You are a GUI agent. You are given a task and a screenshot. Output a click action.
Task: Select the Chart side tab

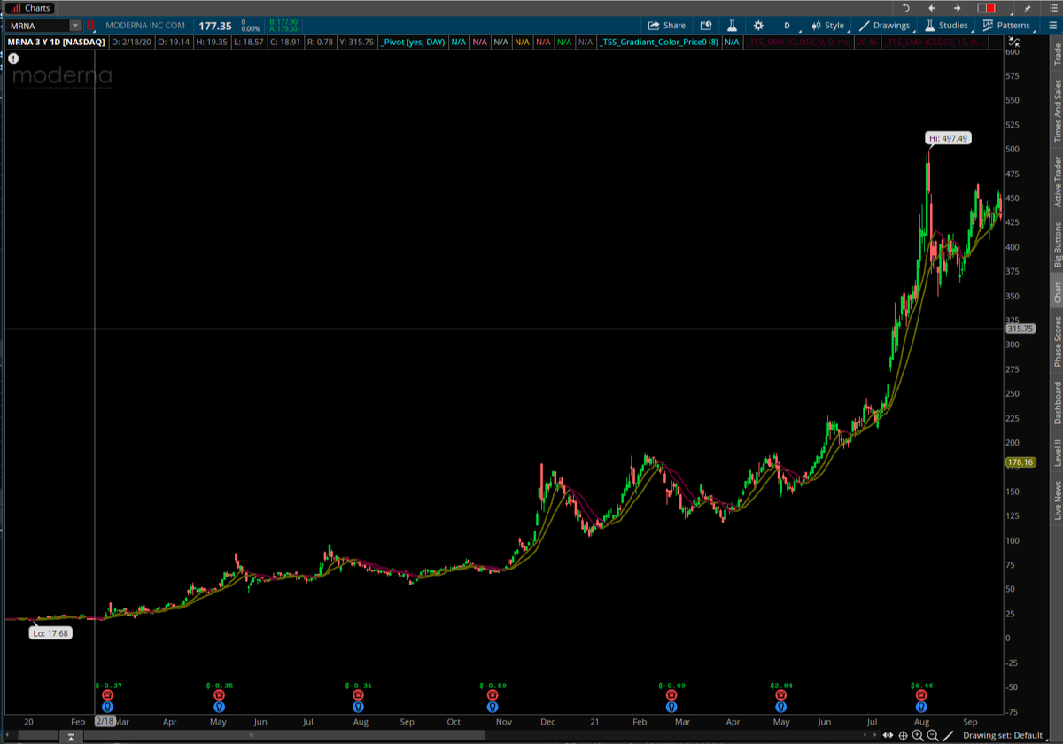tap(1056, 292)
